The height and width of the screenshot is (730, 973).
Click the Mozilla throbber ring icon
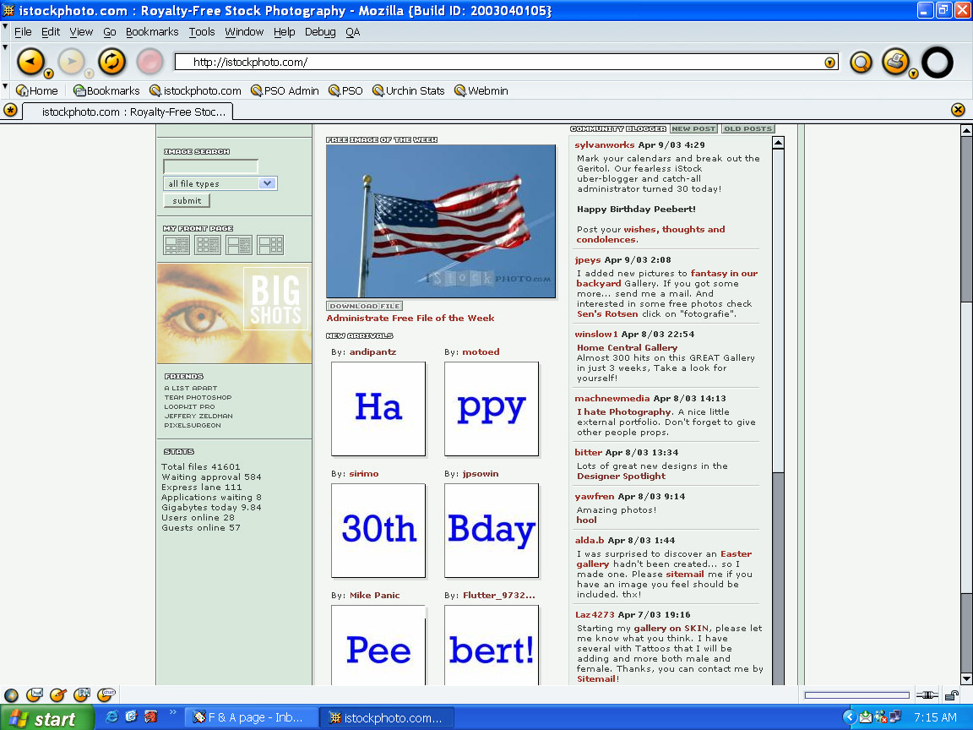[x=937, y=62]
